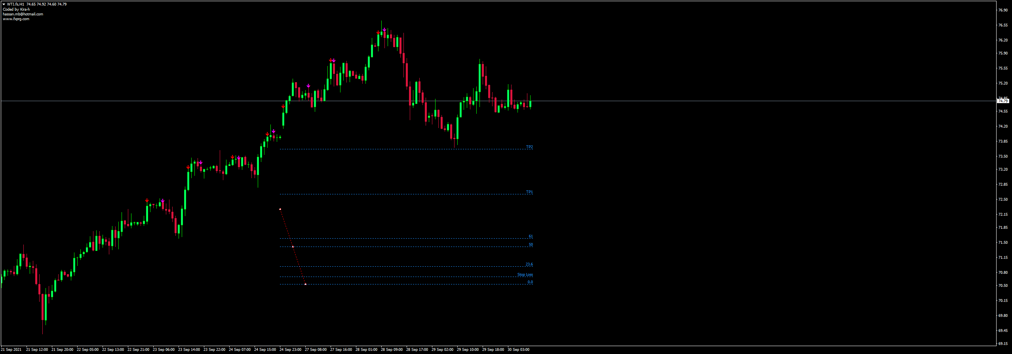Select the red arrow near the 74.00 level
1012x354 pixels.
(x=267, y=134)
